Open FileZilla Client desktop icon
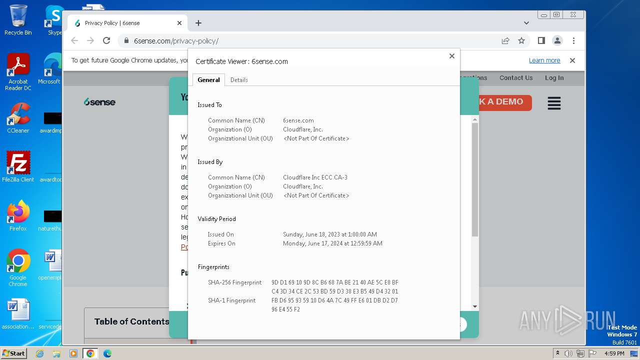 click(18, 166)
